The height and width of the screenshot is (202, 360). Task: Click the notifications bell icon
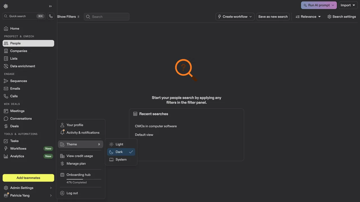click(x=62, y=132)
